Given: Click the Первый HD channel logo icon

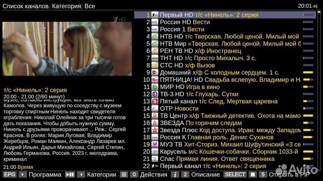Looking at the screenshot, I should coord(155,15).
